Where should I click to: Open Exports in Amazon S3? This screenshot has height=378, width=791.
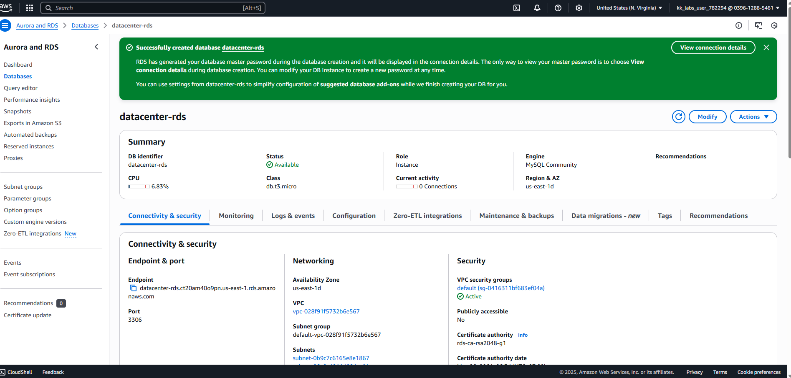coord(33,123)
